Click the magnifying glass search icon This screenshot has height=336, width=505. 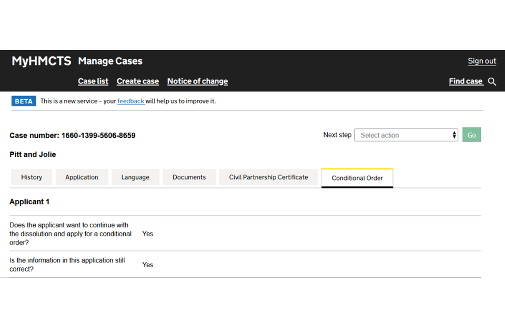pos(492,81)
